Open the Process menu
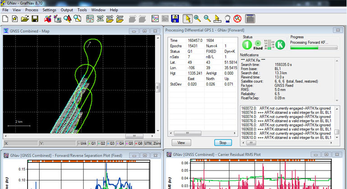 32,10
